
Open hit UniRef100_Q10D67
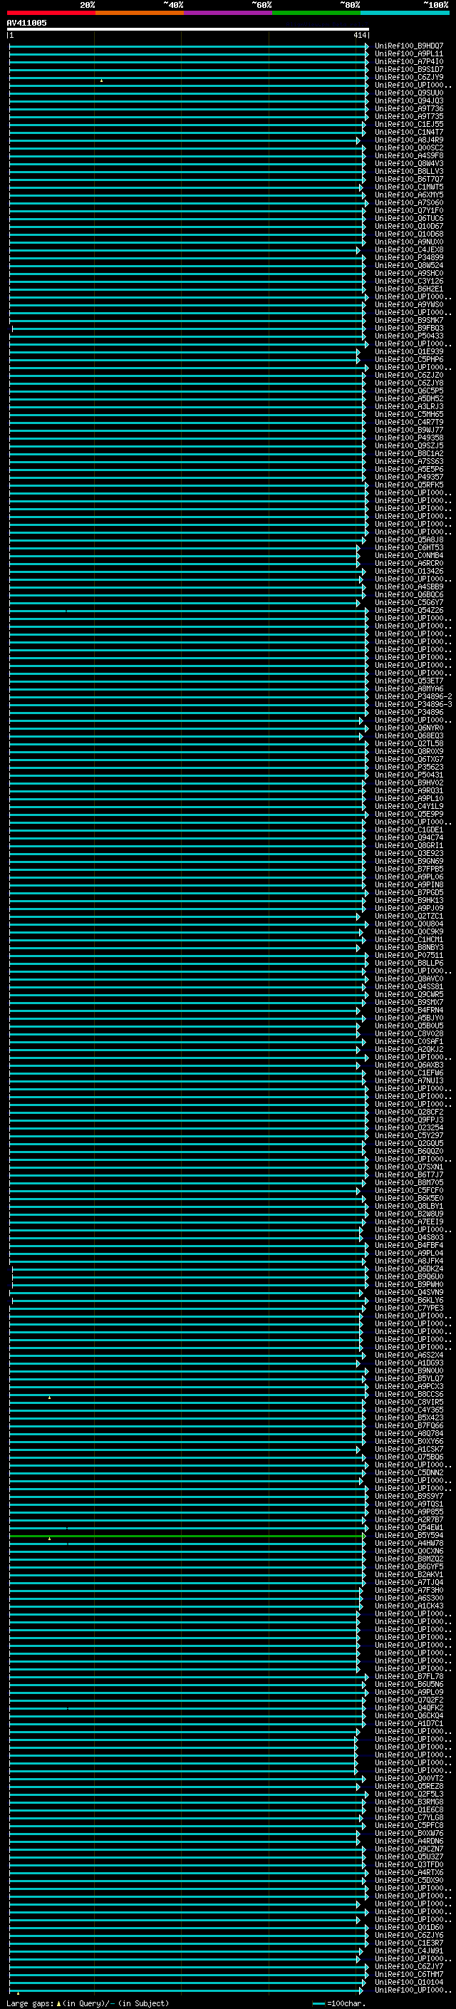[409, 227]
